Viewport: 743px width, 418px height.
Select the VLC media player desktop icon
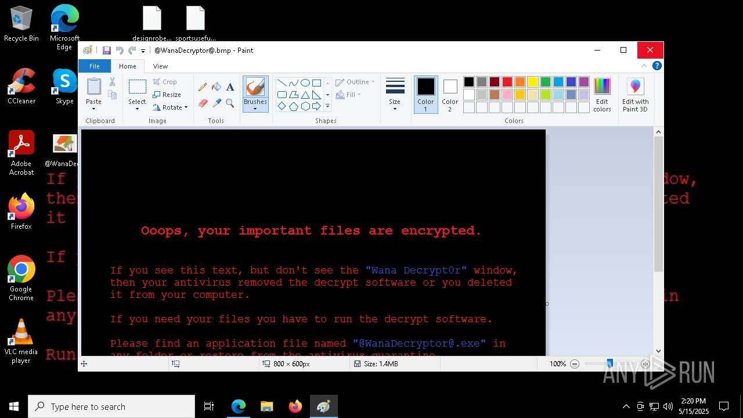[21, 341]
